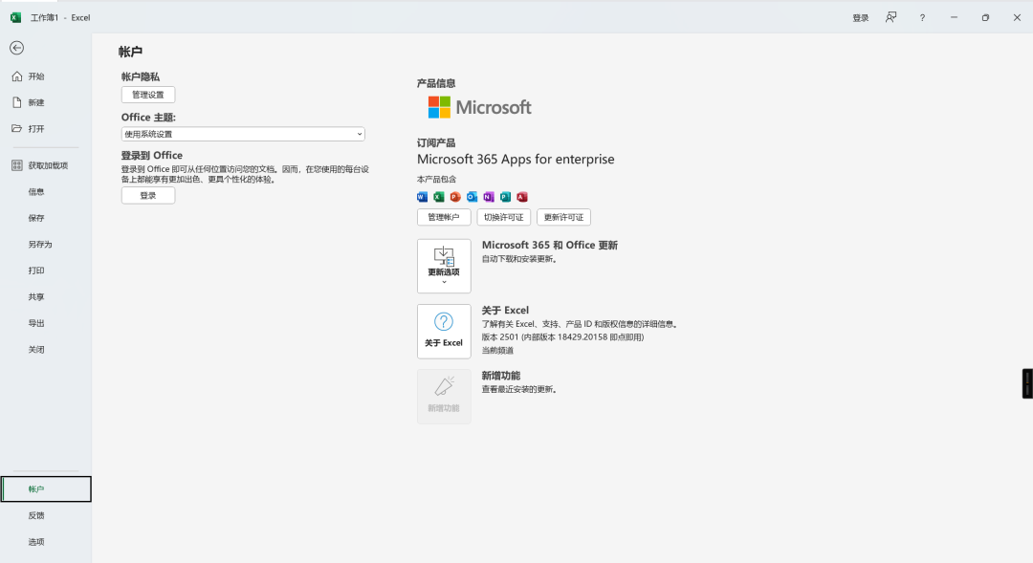This screenshot has width=1033, height=563.
Task: Click 管理设置 under account privacy
Action: click(x=148, y=95)
